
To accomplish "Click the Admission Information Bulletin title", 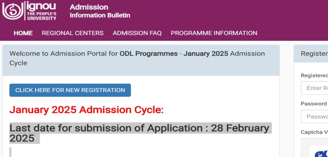I will (x=100, y=11).
